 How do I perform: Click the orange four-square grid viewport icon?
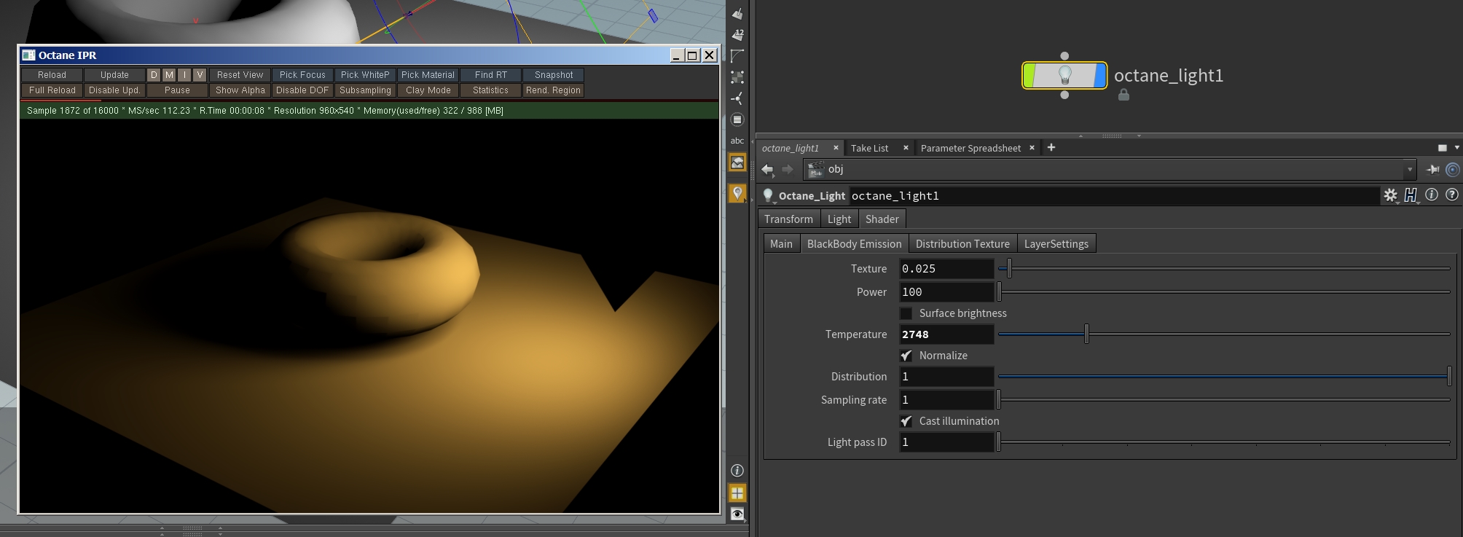point(737,493)
